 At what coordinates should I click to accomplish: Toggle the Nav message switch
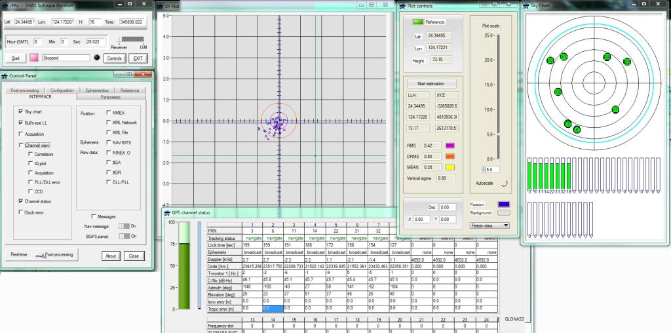124,226
